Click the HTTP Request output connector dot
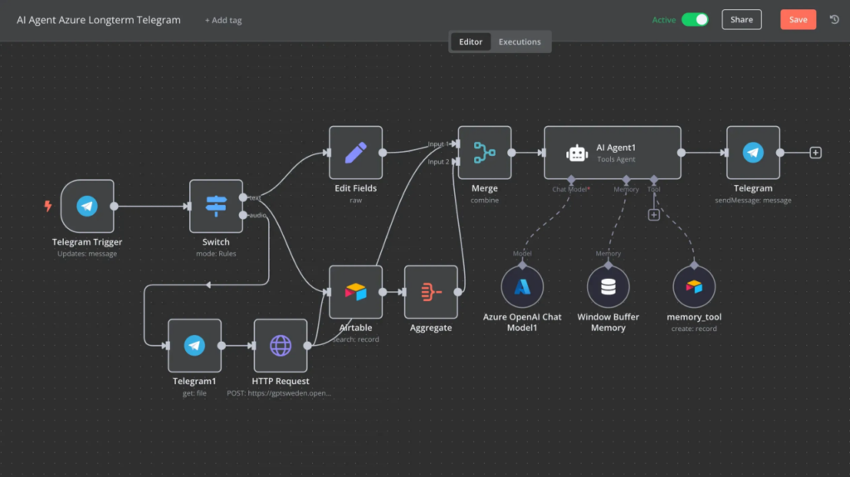Viewport: 850px width, 477px height. coord(307,346)
